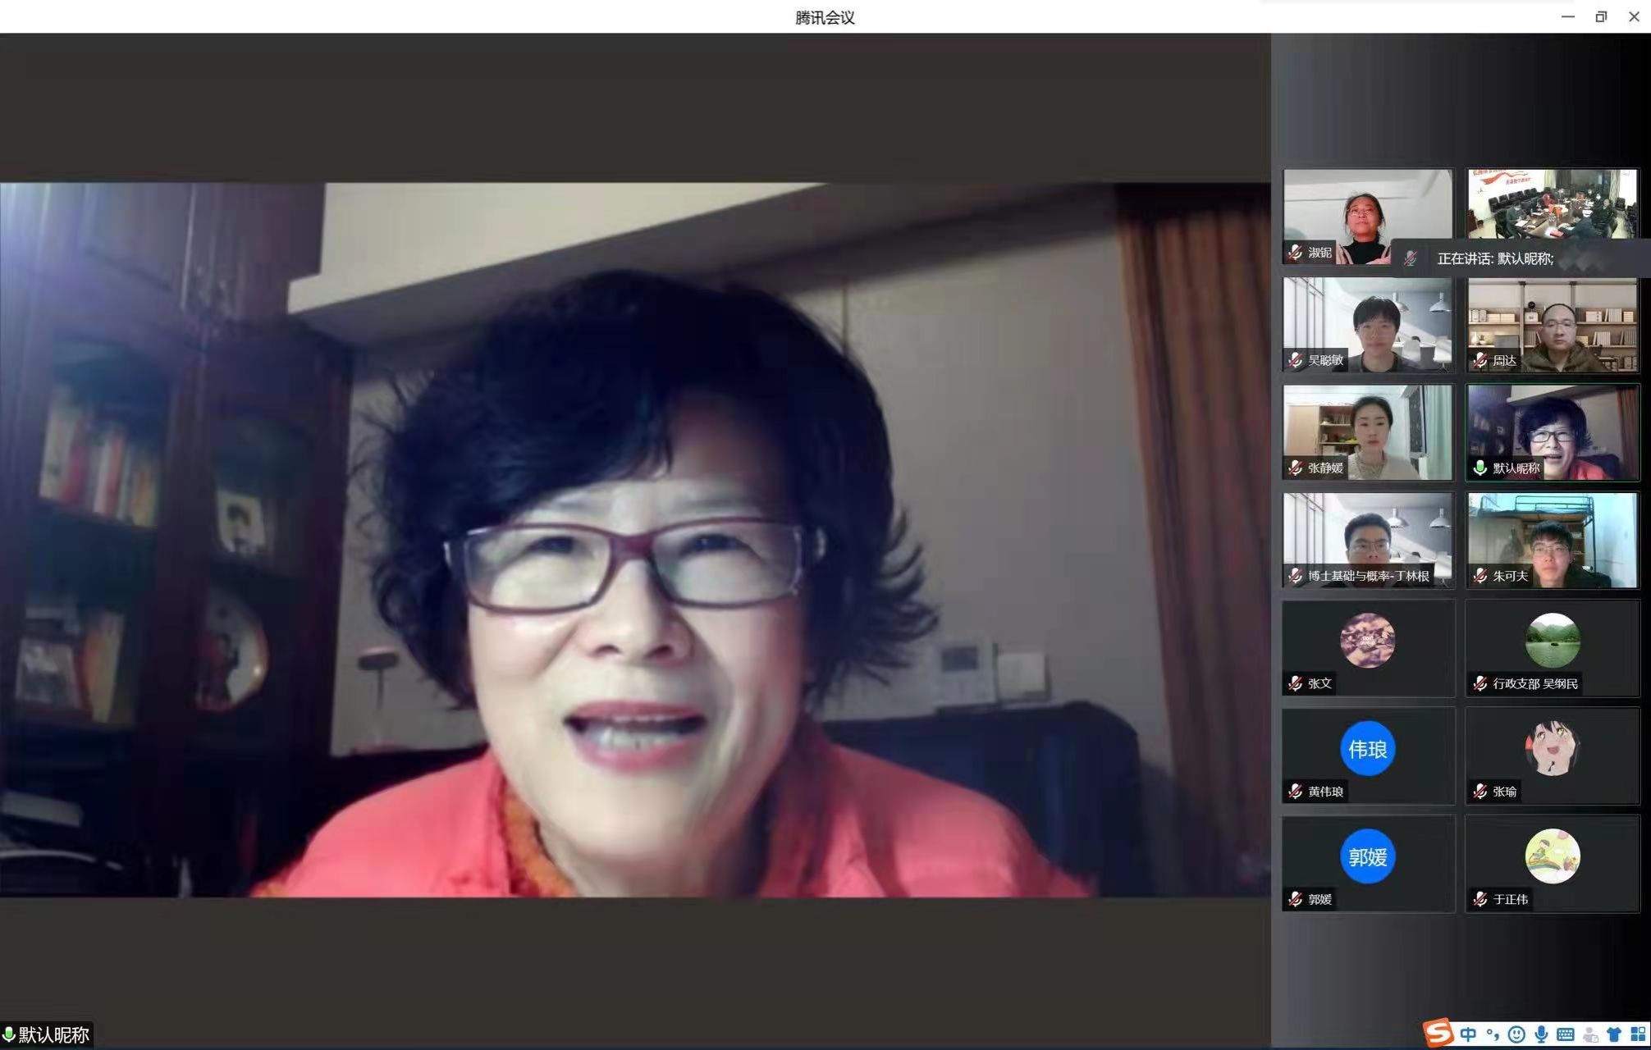Open the soft keyboard in Sogou bar
1651x1050 pixels.
[1565, 1034]
